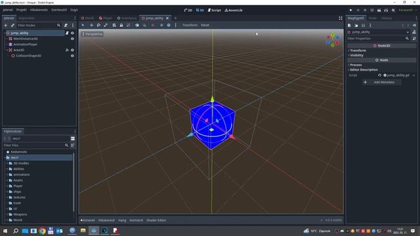Image resolution: width=420 pixels, height=236 pixels.
Task: Load a resource folder icon in Inspector
Action: tap(356, 26)
